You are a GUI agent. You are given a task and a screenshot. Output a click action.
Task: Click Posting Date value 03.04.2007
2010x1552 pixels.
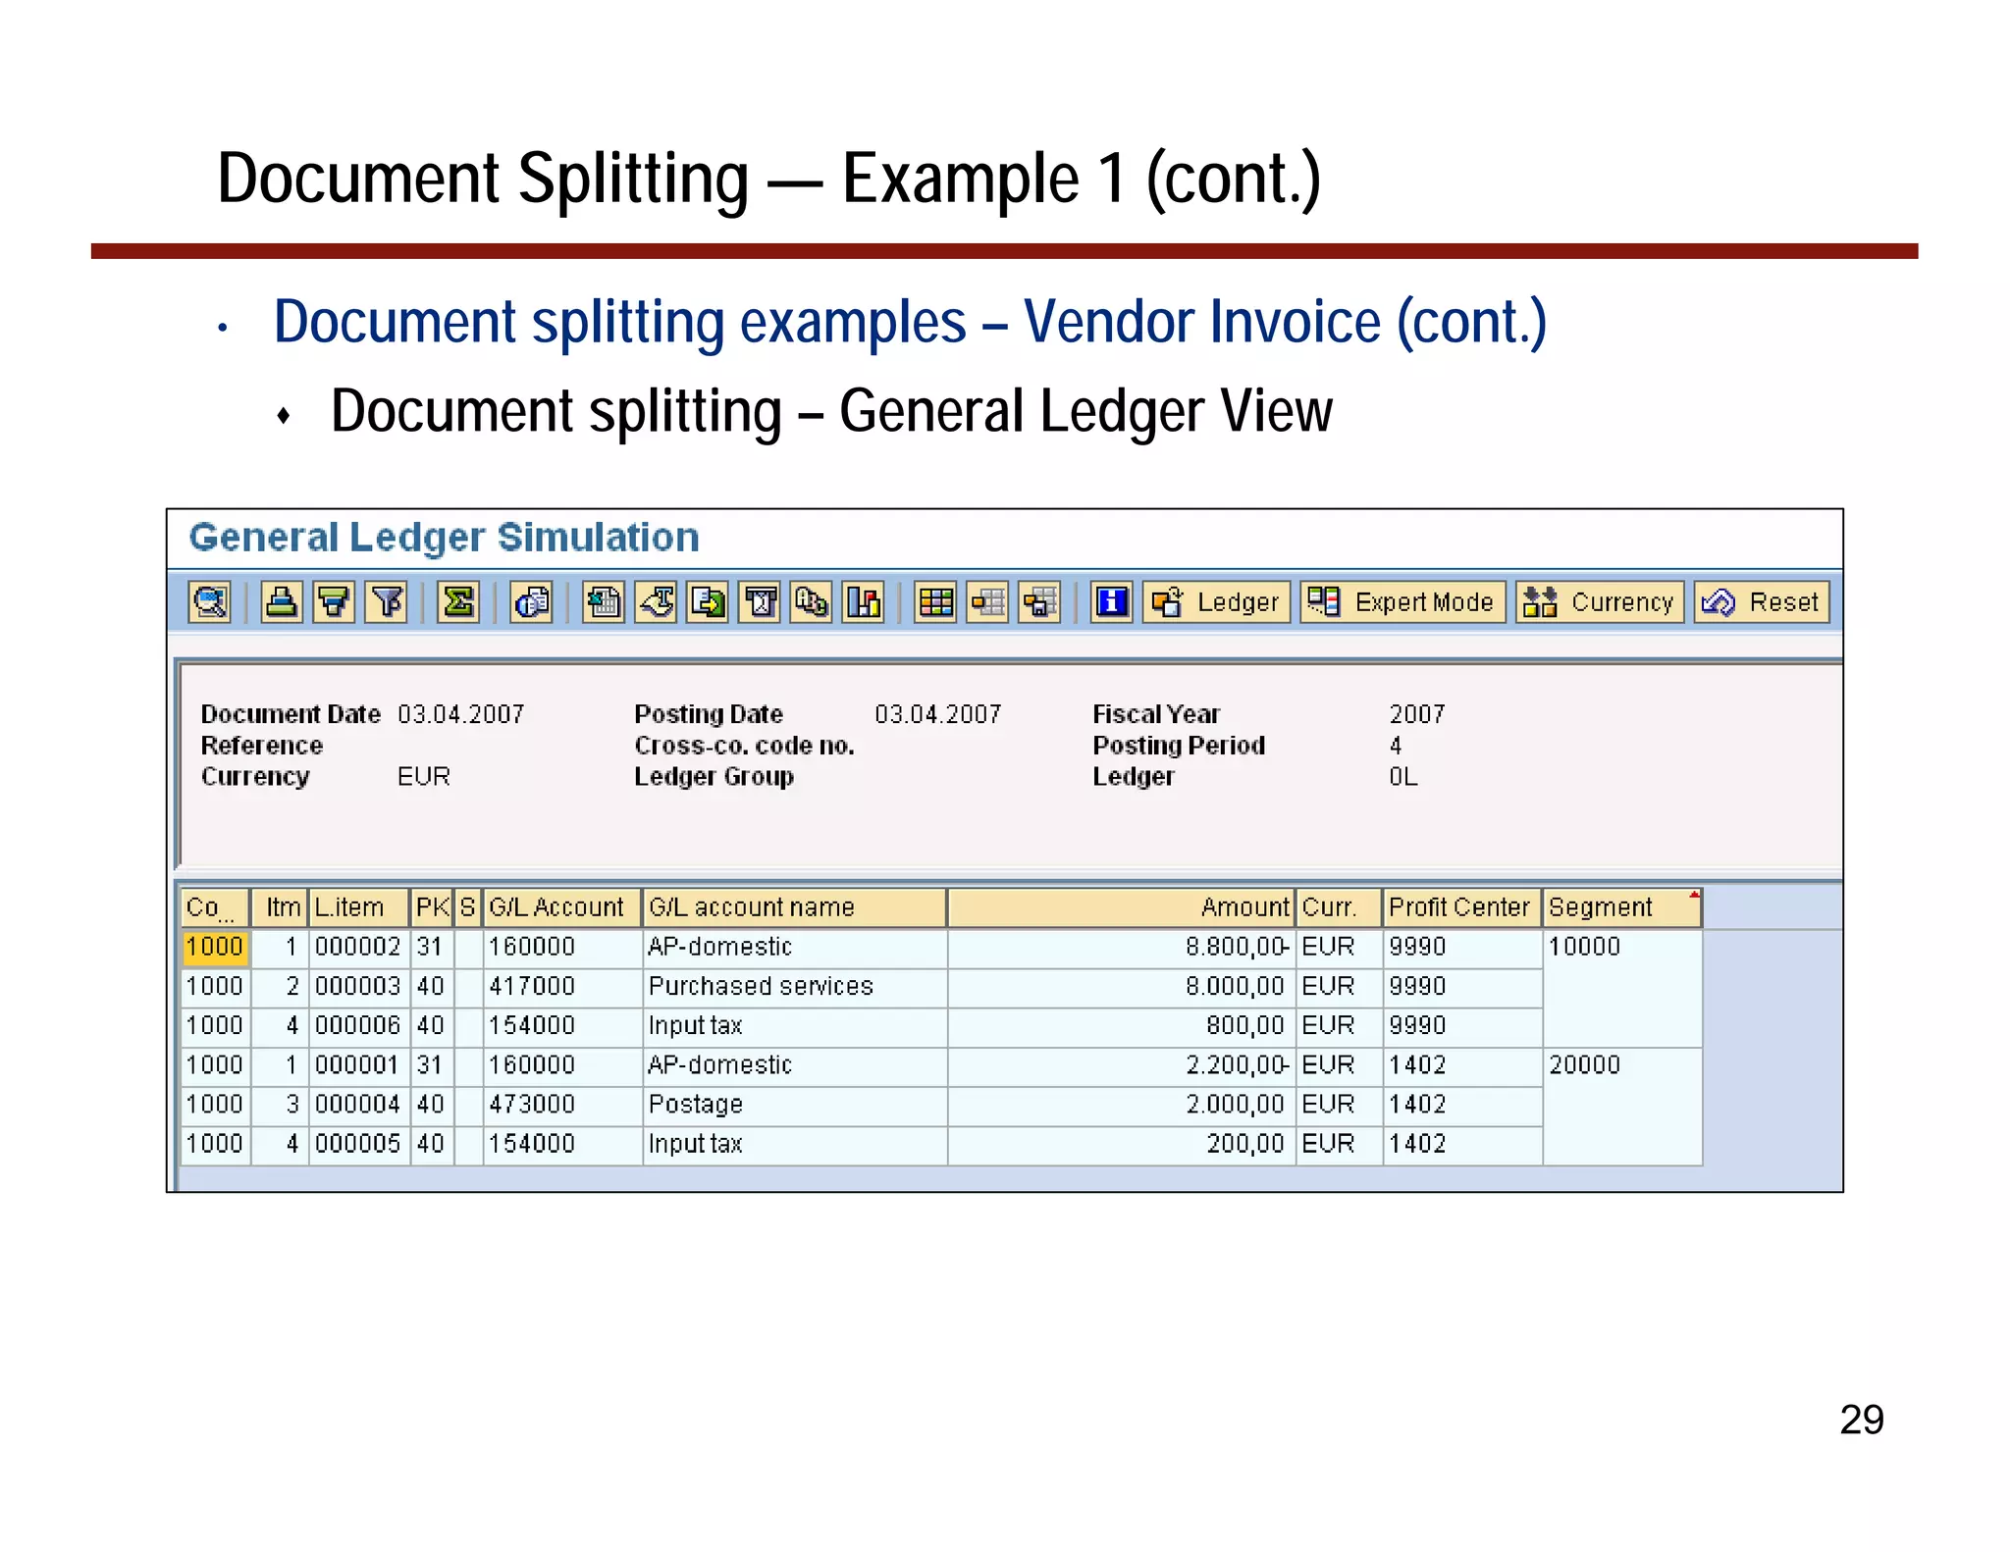(x=937, y=714)
